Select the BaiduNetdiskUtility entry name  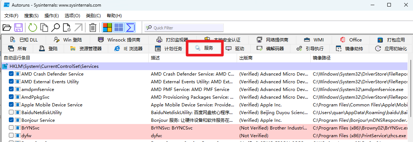pyautogui.click(x=41, y=113)
